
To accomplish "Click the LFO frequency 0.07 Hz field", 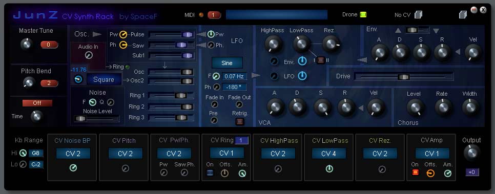I will point(234,76).
